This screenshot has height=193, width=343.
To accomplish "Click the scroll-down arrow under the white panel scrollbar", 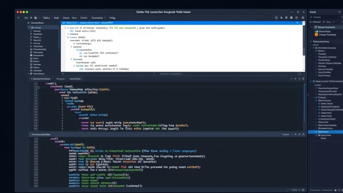I will click(x=303, y=70).
